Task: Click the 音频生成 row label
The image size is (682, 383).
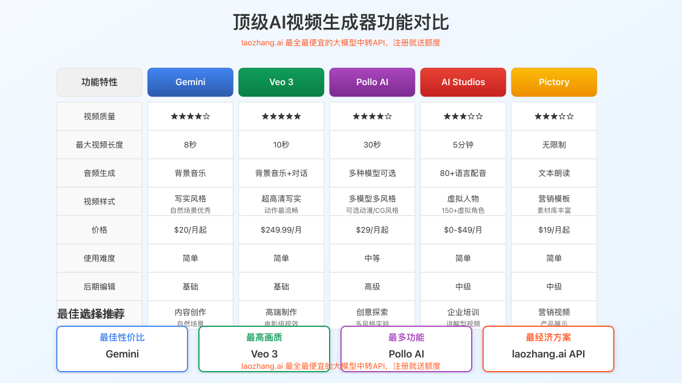Action: (x=99, y=173)
